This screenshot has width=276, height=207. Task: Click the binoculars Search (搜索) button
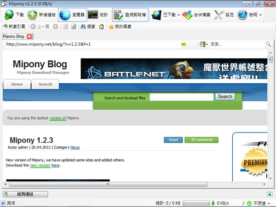click(x=88, y=27)
